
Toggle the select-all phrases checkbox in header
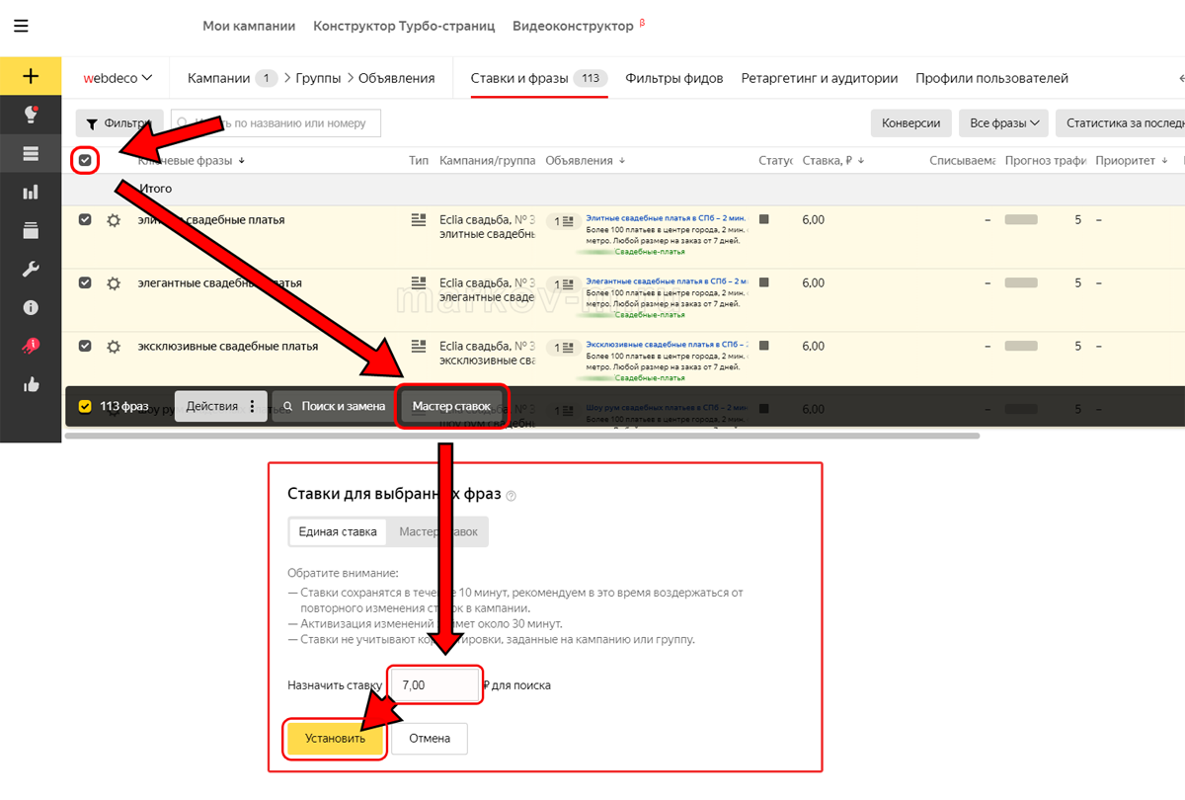coord(85,160)
